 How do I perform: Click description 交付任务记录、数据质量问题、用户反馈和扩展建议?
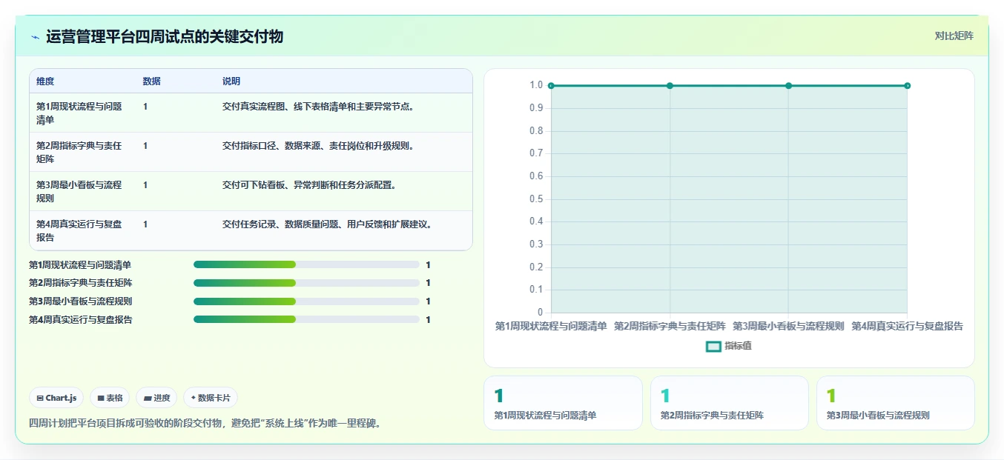coord(327,224)
